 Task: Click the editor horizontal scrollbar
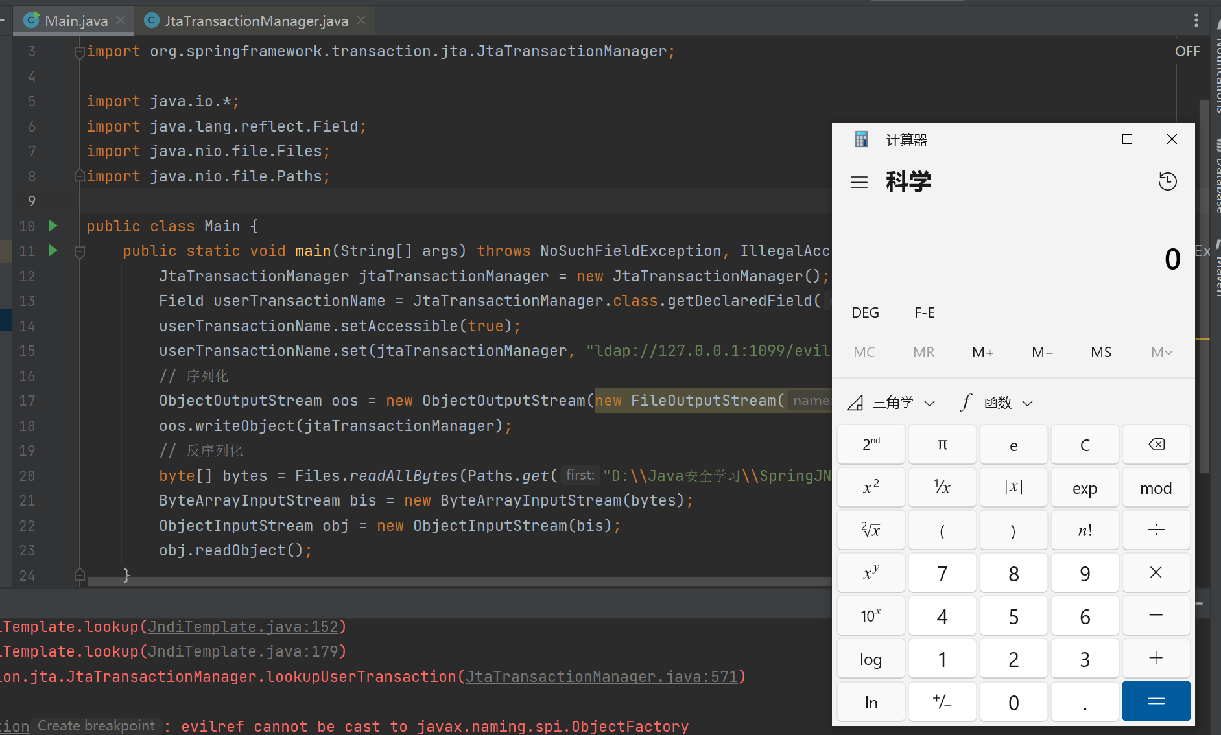459,581
